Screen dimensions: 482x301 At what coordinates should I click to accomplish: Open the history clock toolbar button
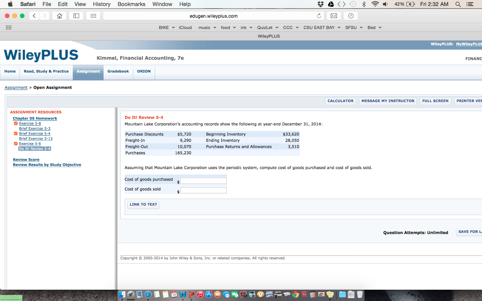tap(351, 16)
